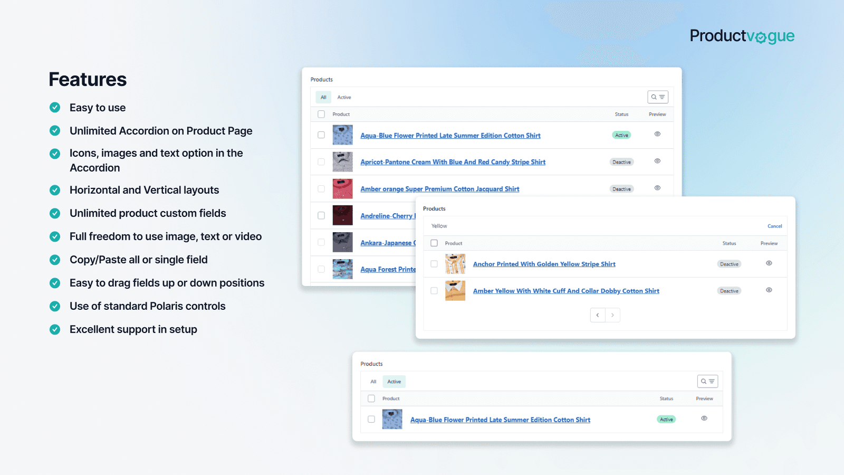Switch to Active tab in top Products panel
This screenshot has width=844, height=475.
pyautogui.click(x=344, y=97)
